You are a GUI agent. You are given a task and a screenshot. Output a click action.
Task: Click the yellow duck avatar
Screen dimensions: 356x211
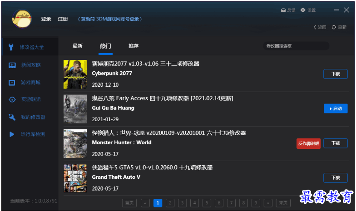22,19
